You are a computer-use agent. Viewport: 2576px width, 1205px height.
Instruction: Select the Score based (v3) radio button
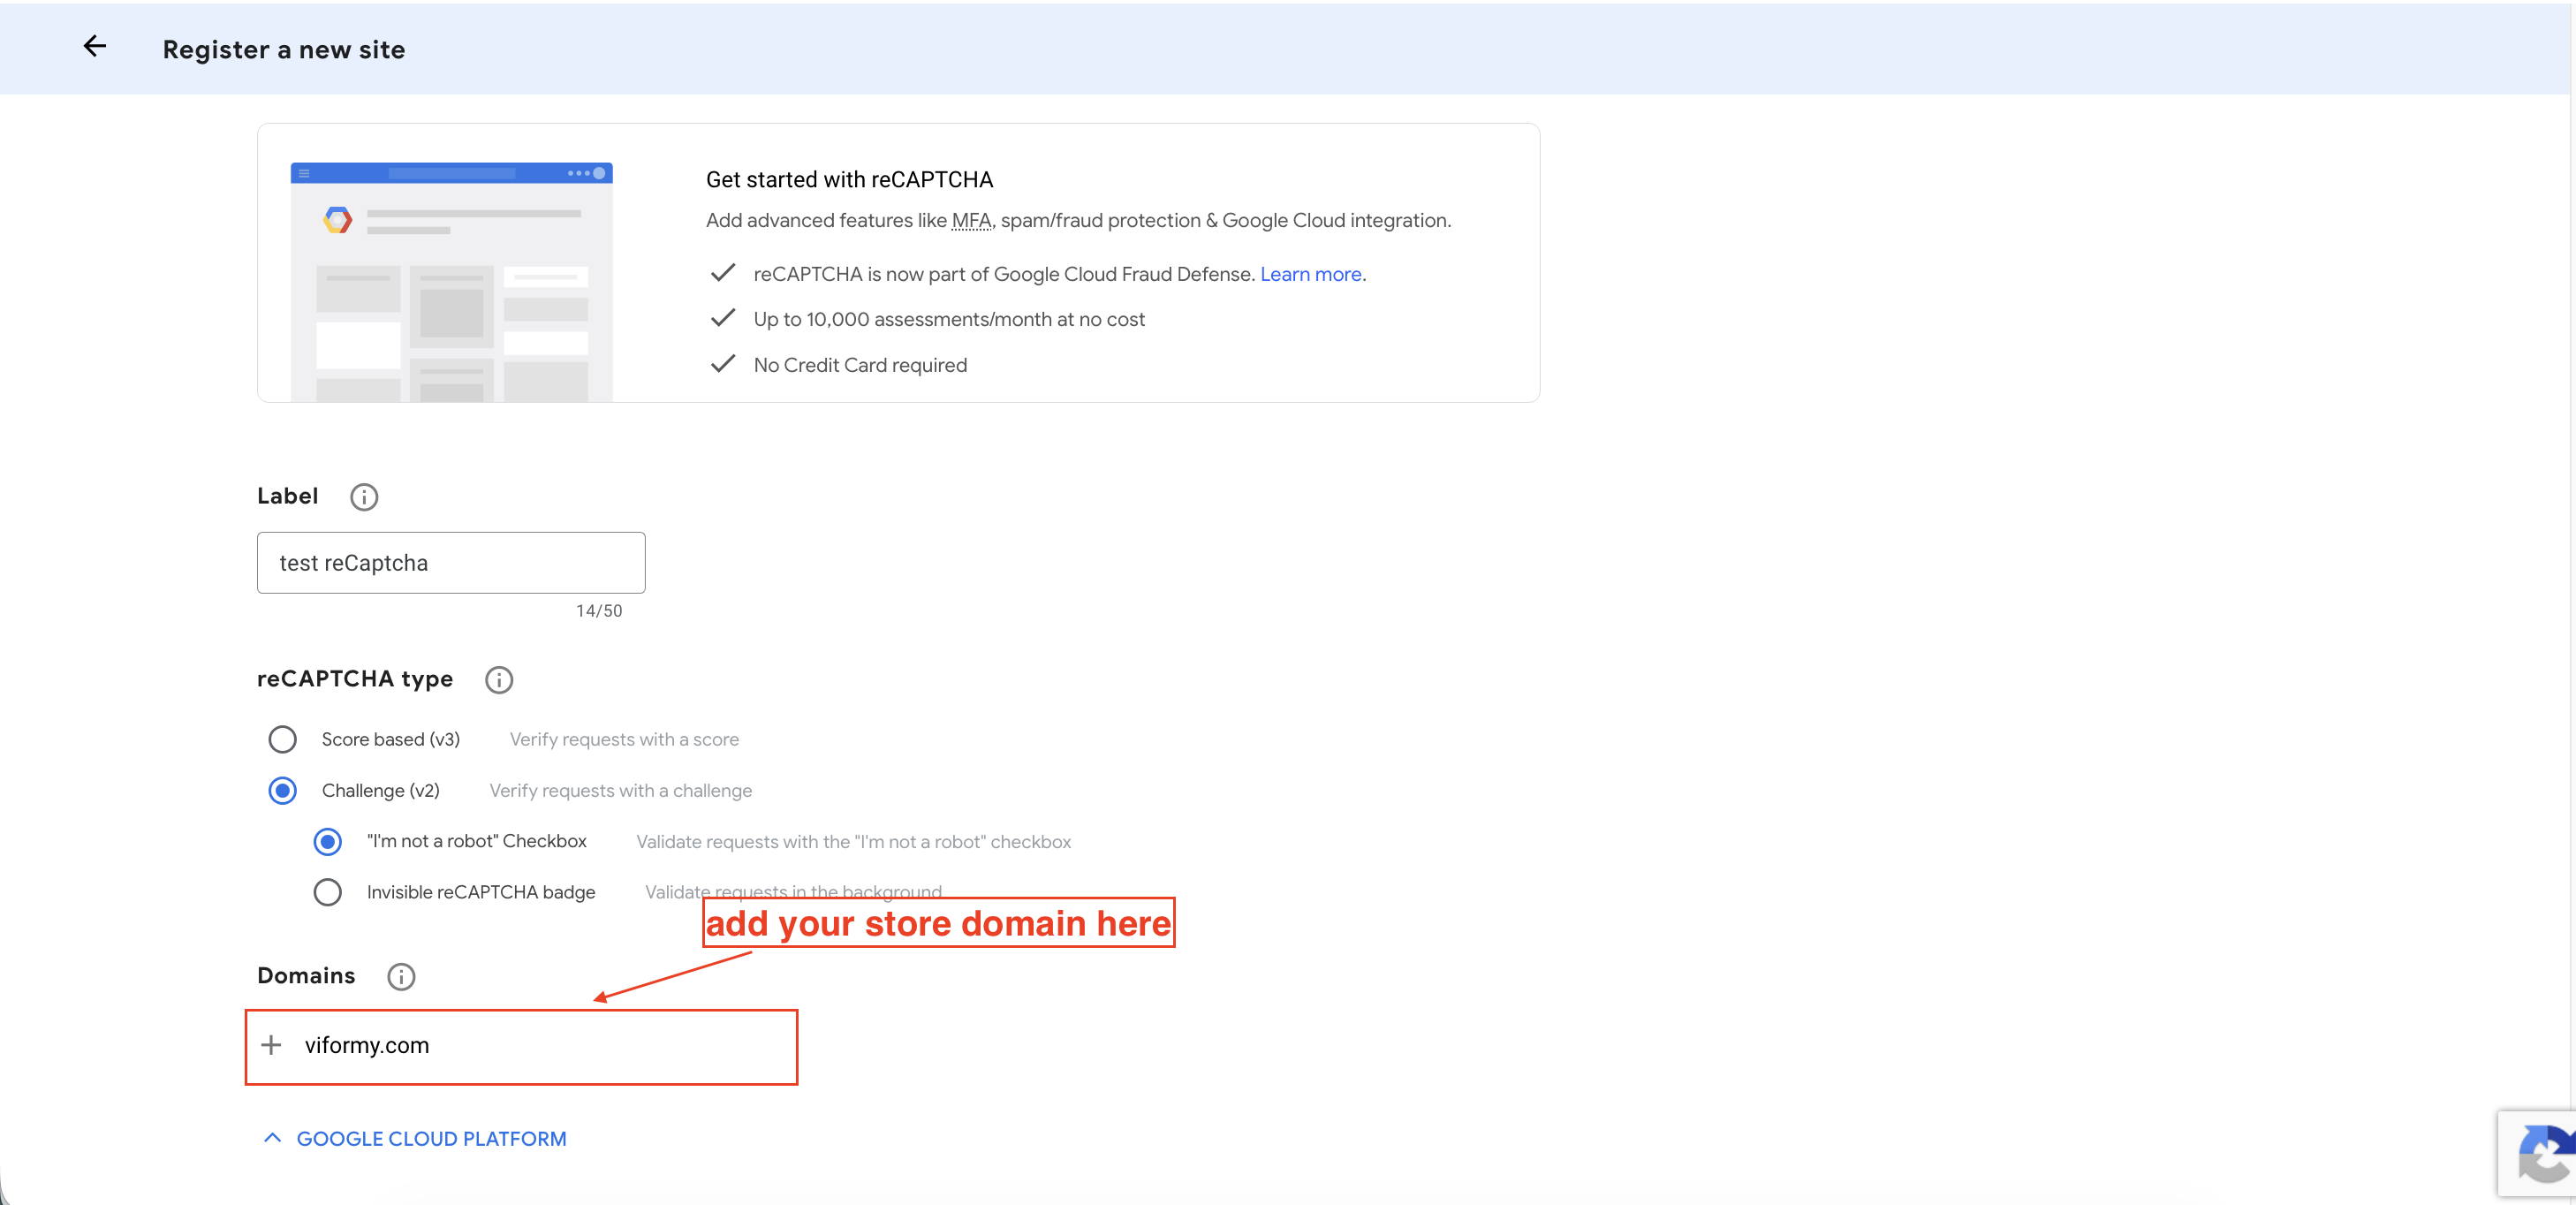[282, 739]
